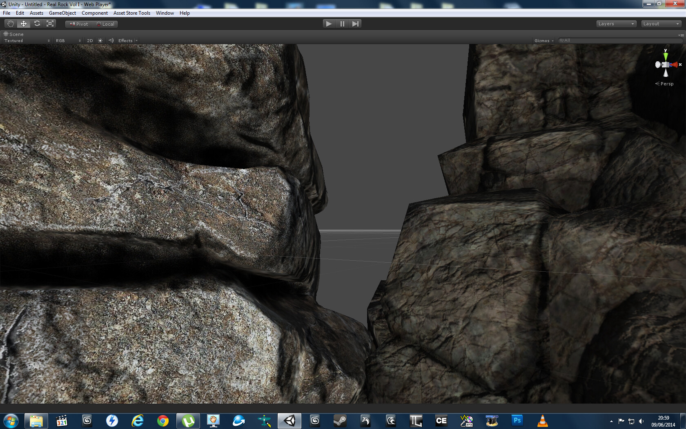Click the Step frame button
Image resolution: width=686 pixels, height=429 pixels.
tap(355, 24)
